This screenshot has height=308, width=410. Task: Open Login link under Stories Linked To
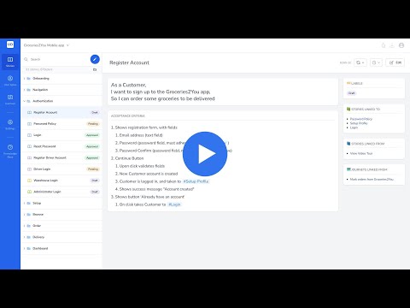point(354,127)
